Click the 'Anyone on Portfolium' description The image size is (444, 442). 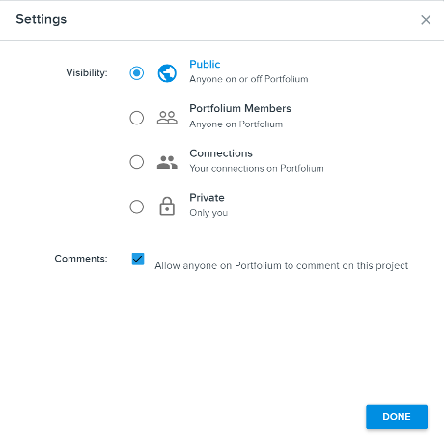[236, 124]
